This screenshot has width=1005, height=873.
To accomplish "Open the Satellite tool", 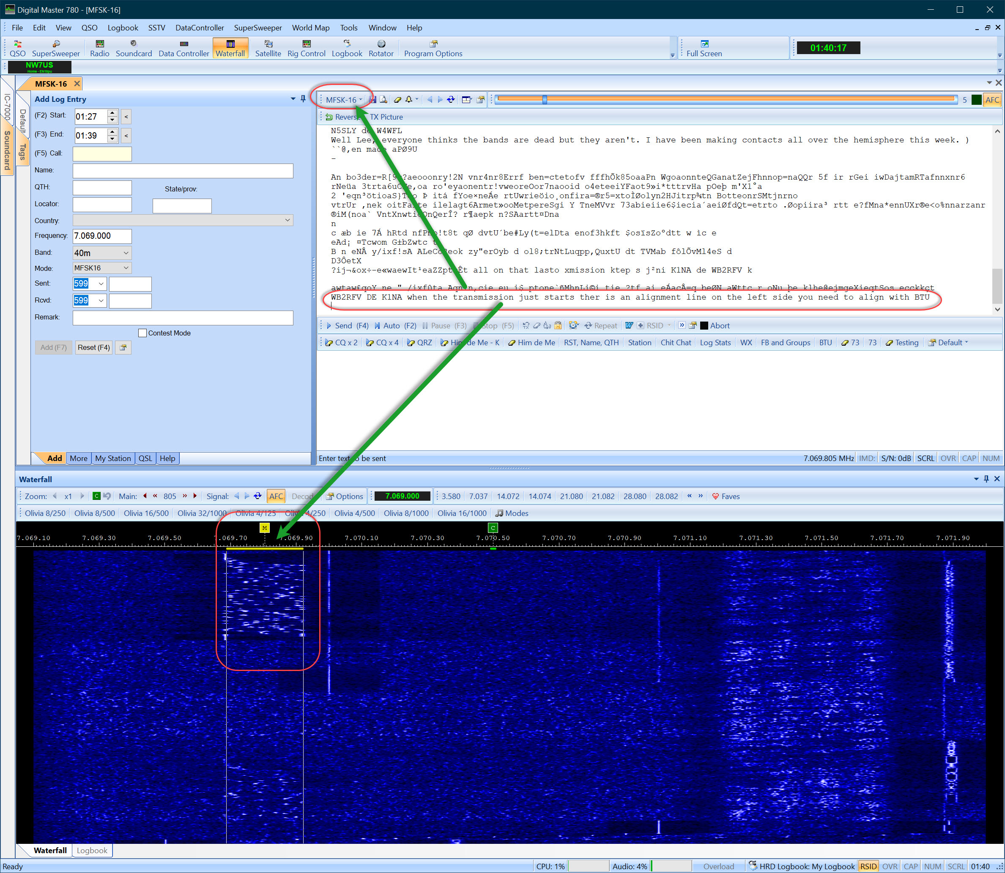I will pyautogui.click(x=268, y=49).
